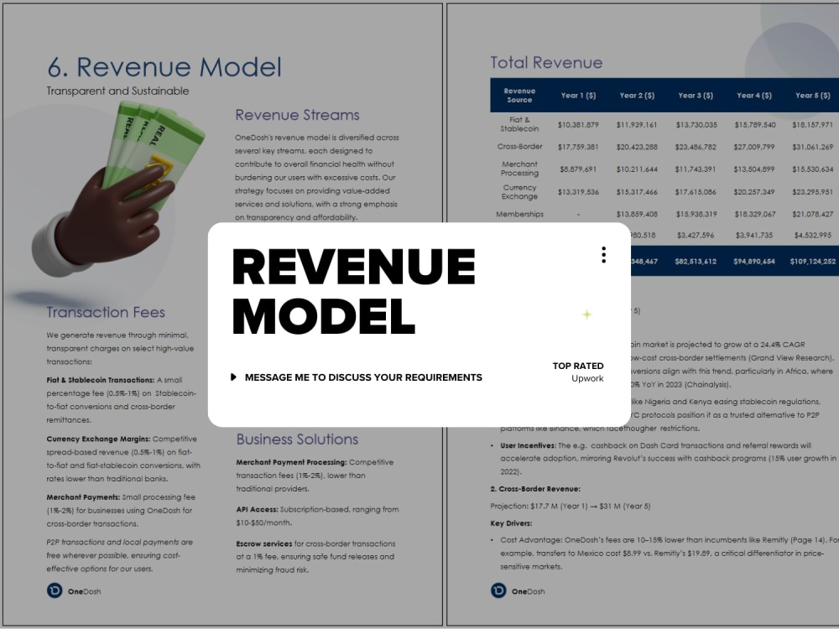Click MESSAGE ME TO DISCUSS YOUR REQUIREMENTS
The image size is (839, 629).
[363, 377]
